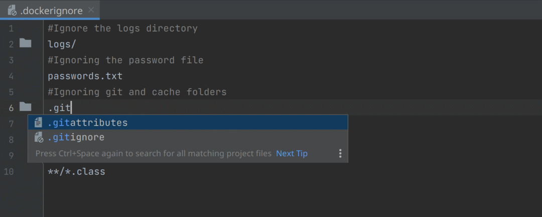
Task: Follow the Next Tip link
Action: coord(292,153)
